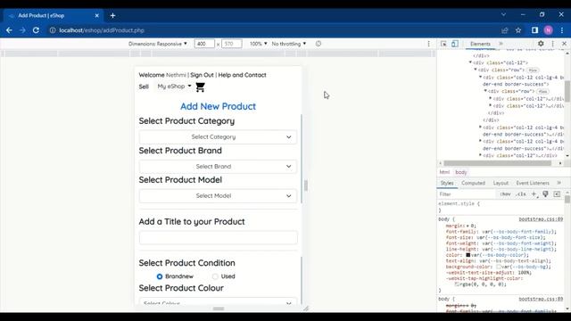Add a new style rule plus icon
Viewport: 571px width, 321px height.
[x=534, y=194]
